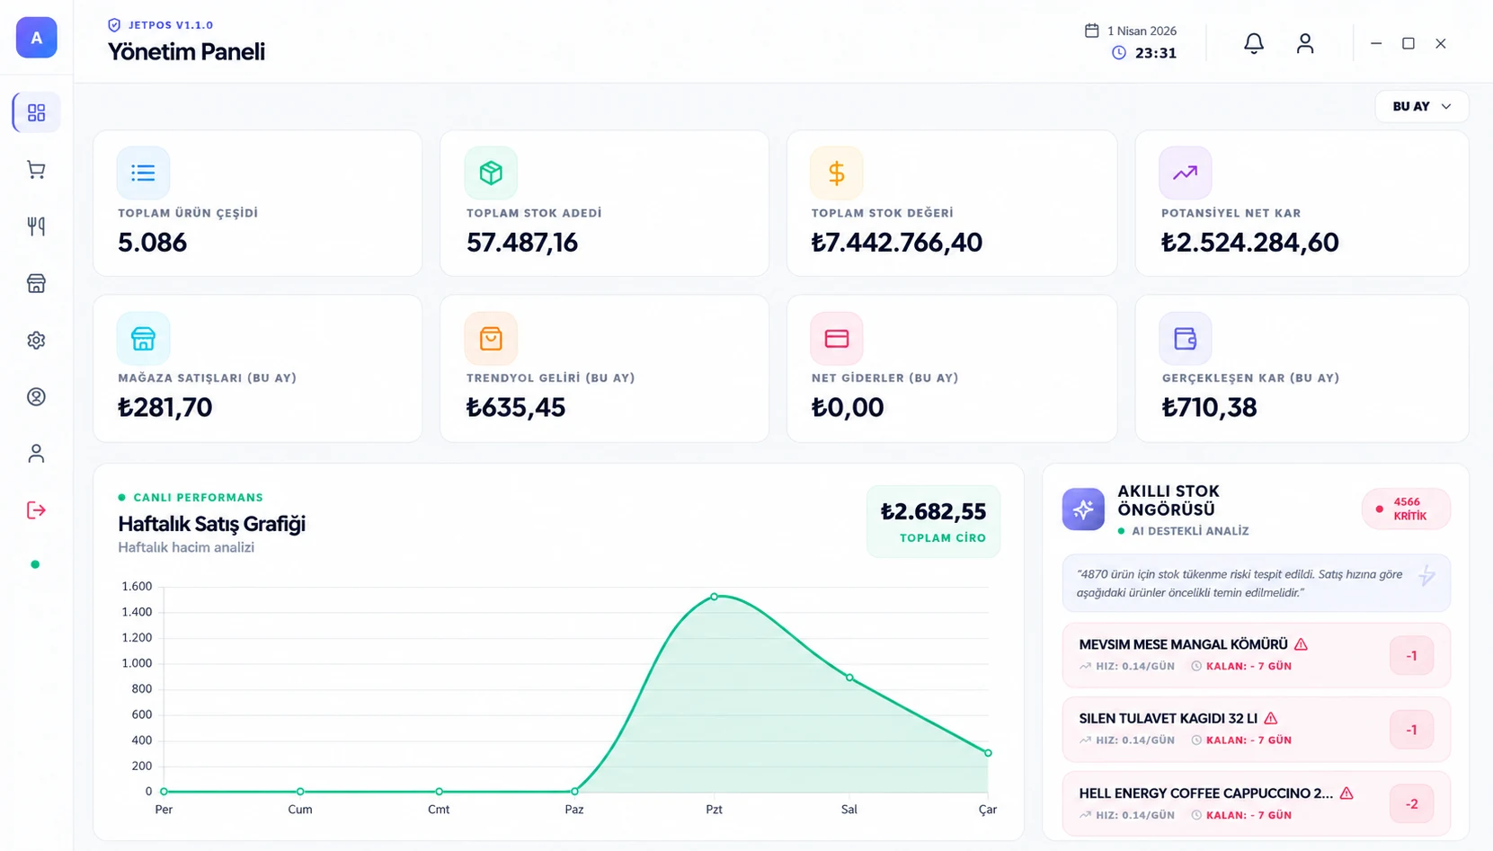The image size is (1493, 851).
Task: Click the credit card icon on Net Giderler card
Action: pos(837,338)
